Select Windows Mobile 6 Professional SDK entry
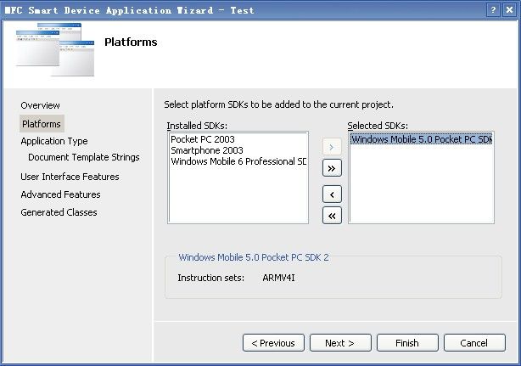This screenshot has width=521, height=366. (238, 161)
